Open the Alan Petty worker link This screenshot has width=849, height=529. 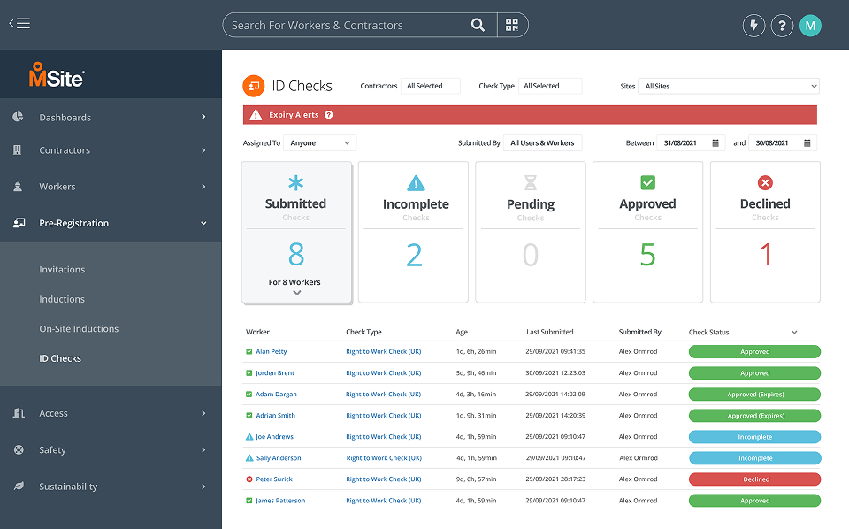(272, 351)
